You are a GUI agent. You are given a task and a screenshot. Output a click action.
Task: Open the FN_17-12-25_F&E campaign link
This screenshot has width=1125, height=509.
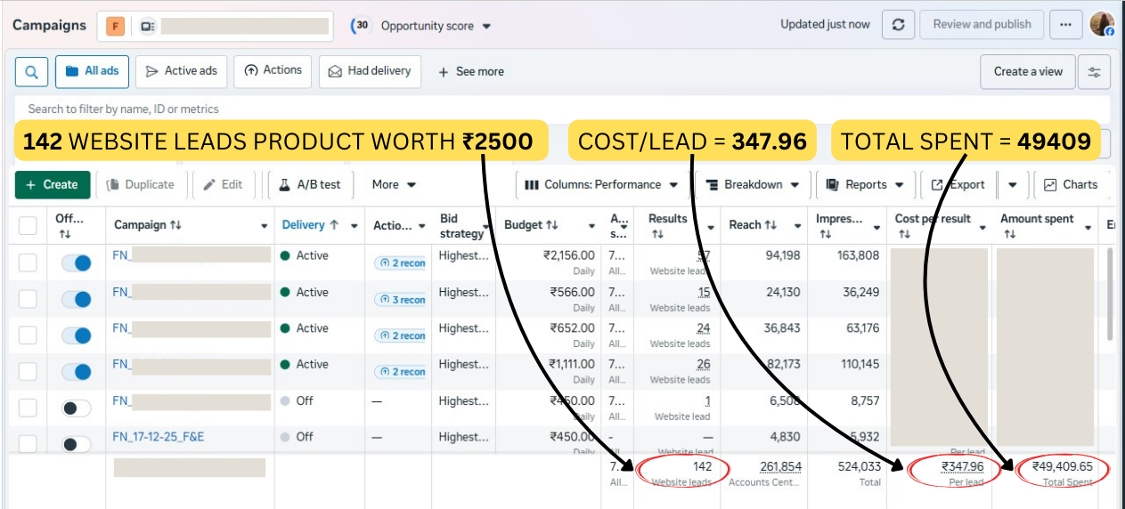pyautogui.click(x=158, y=437)
